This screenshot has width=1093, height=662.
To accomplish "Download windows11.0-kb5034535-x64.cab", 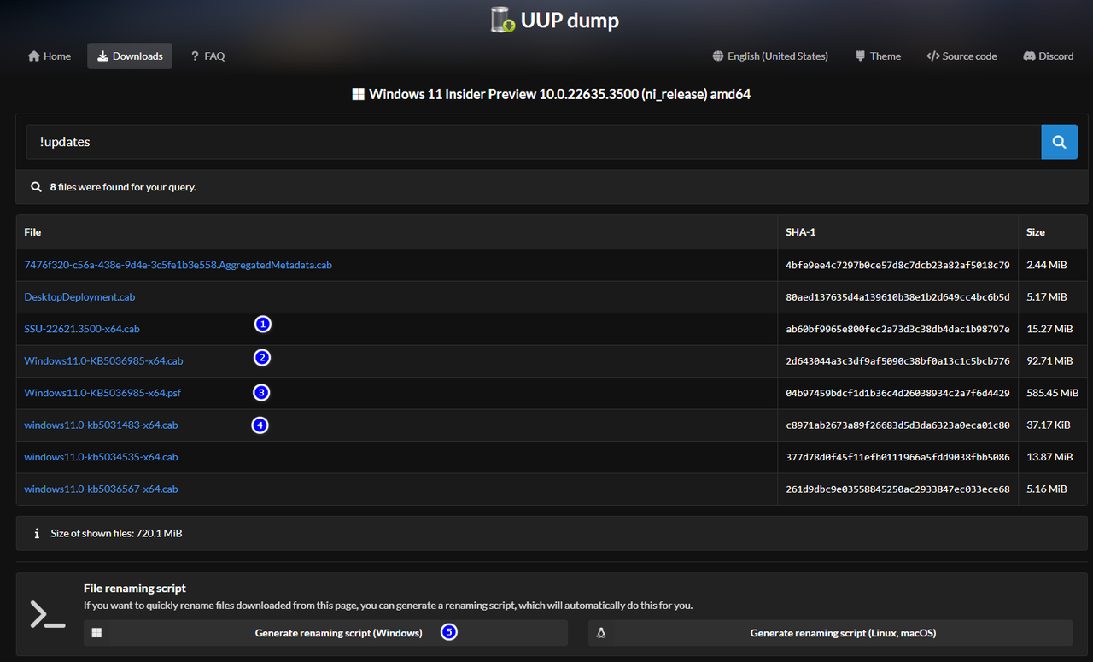I will coord(101,457).
